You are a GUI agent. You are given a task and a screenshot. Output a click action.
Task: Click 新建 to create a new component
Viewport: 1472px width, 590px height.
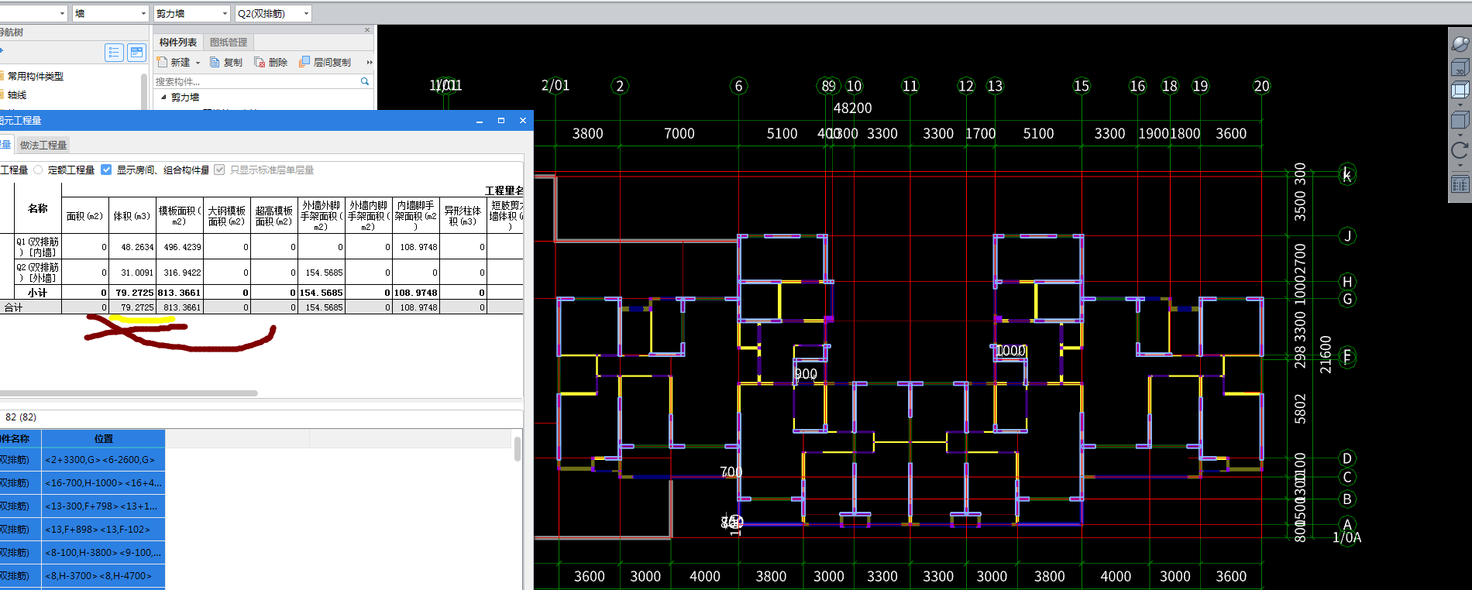click(174, 62)
